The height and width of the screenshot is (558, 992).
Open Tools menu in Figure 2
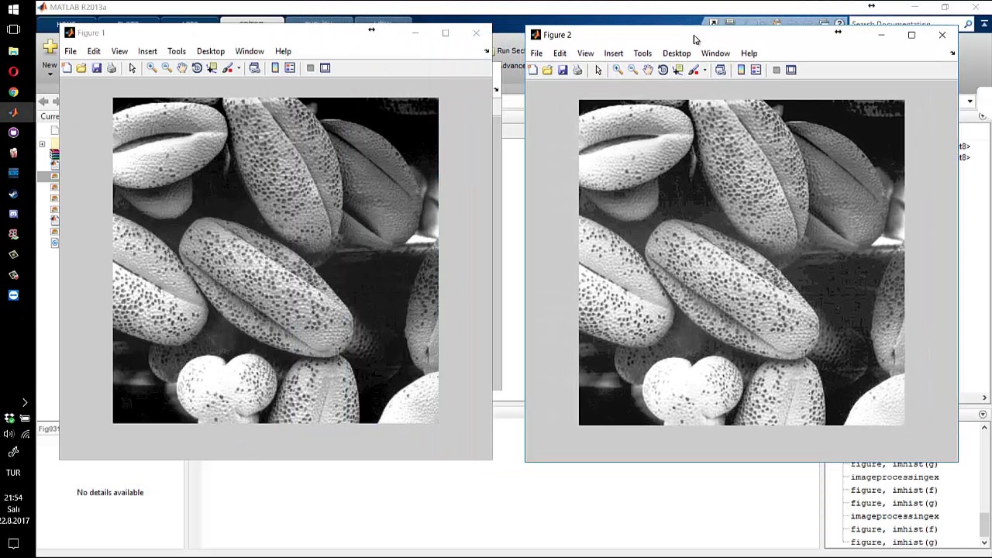pos(642,53)
